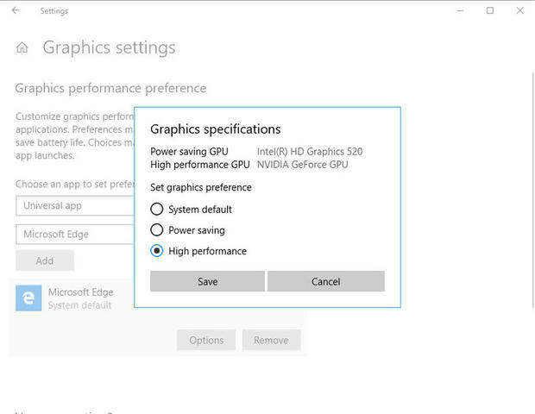Click the Home icon beside Graphics settings
Image resolution: width=535 pixels, height=414 pixels.
click(x=22, y=48)
